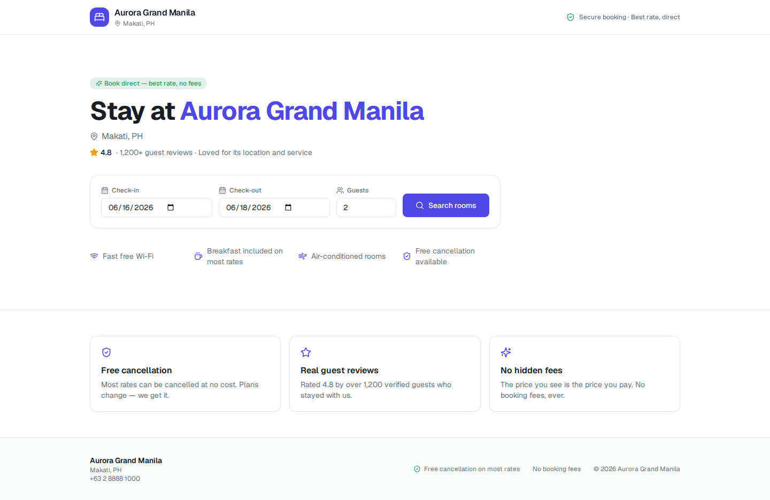Click the green secure booking shield icon
This screenshot has height=500, width=770.
pos(571,17)
